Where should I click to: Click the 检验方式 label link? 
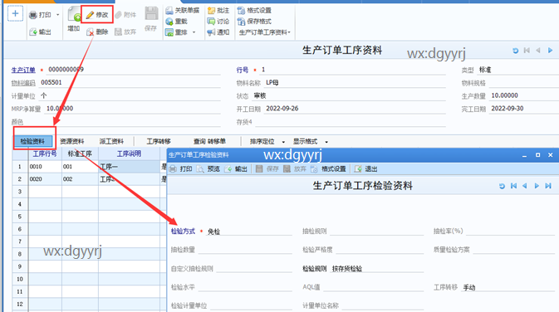[184, 232]
